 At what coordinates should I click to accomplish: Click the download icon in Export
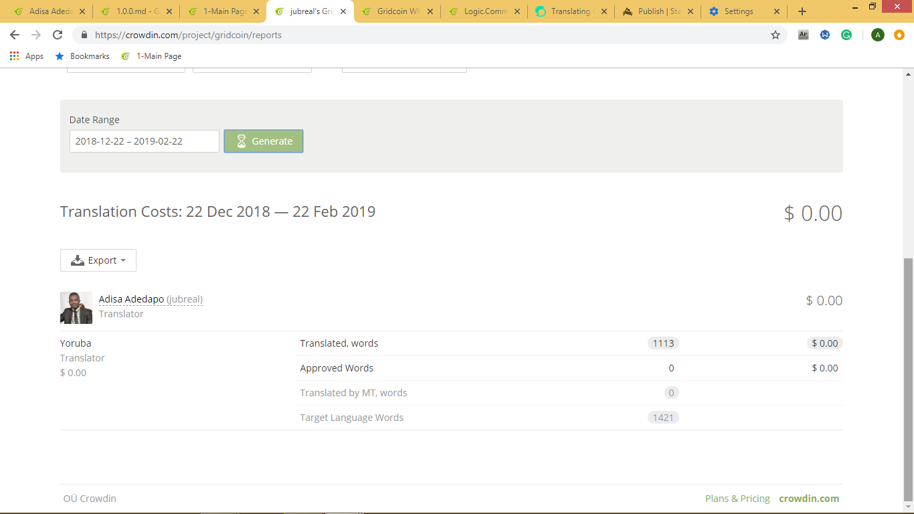78,260
